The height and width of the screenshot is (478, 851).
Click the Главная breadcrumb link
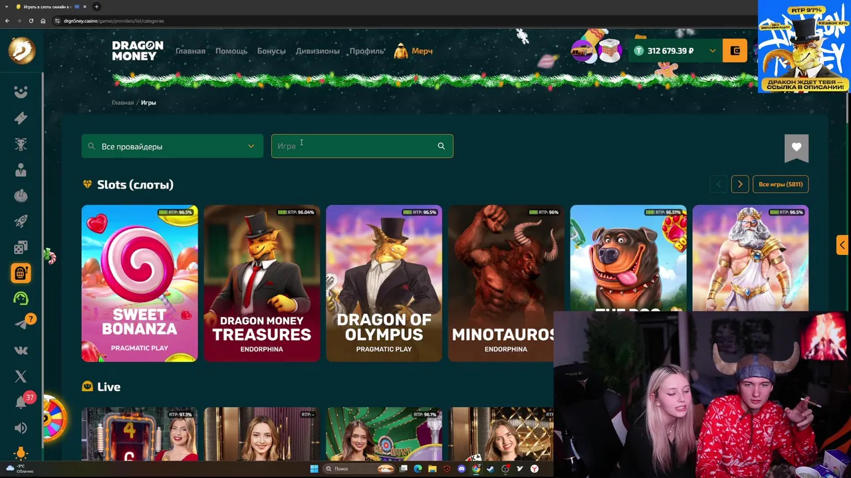[122, 103]
